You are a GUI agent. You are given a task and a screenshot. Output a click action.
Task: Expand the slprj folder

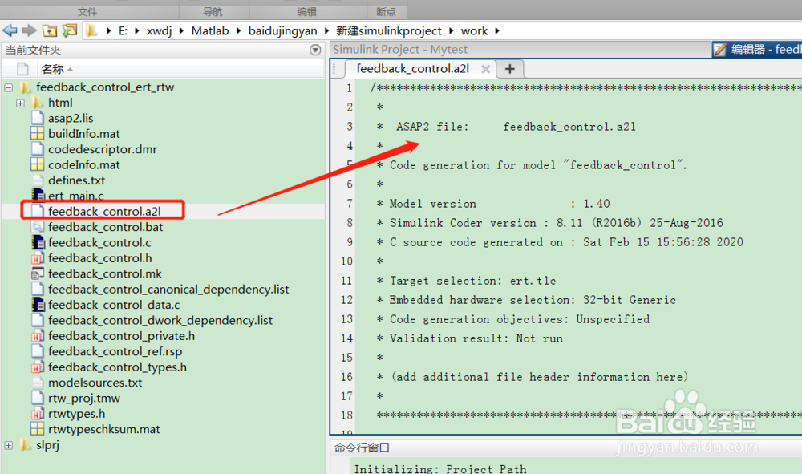(x=8, y=444)
